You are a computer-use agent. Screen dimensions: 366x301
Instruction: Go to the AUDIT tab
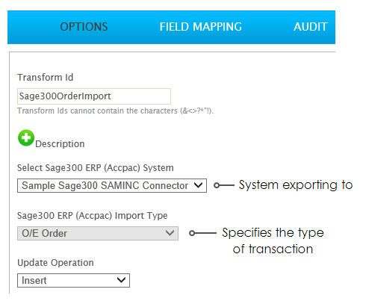pyautogui.click(x=311, y=27)
